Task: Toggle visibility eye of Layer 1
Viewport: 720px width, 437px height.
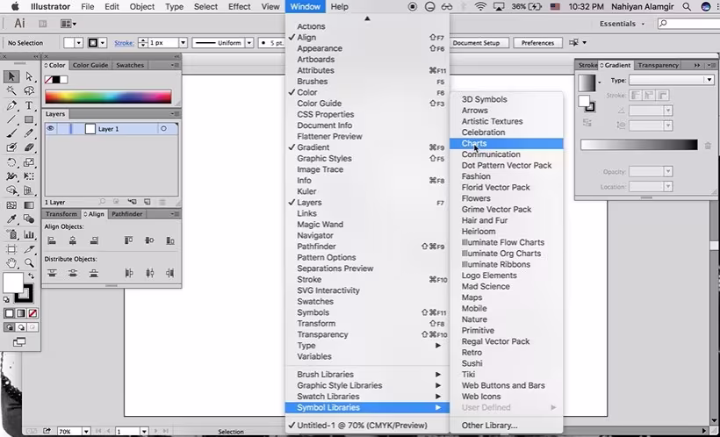Action: click(x=50, y=129)
